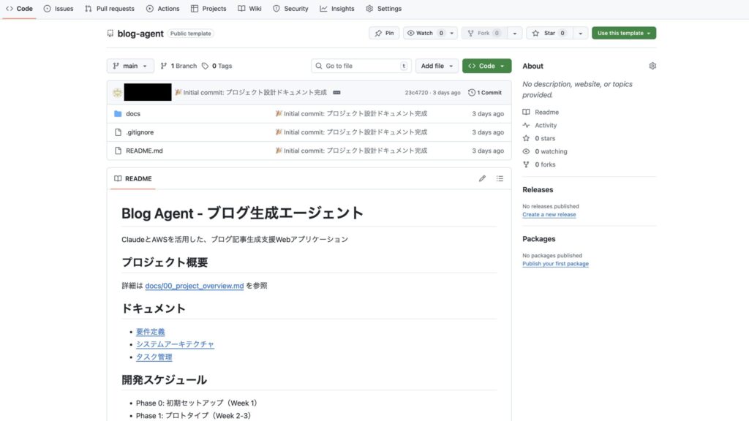Screen dimensions: 749x421
Task: Click the About settings gear icon
Action: (x=652, y=66)
